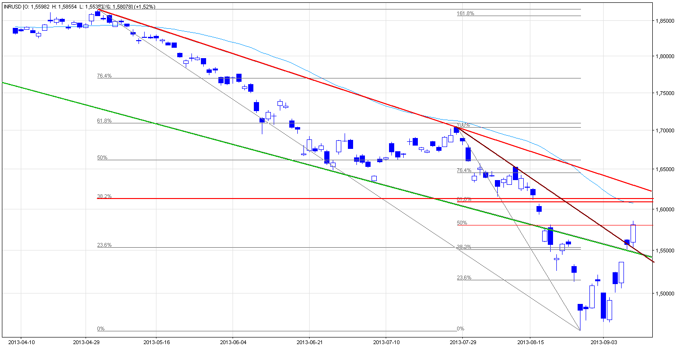675x346 pixels.
Task: Select the 2013-04-29 date label
Action: 86,341
